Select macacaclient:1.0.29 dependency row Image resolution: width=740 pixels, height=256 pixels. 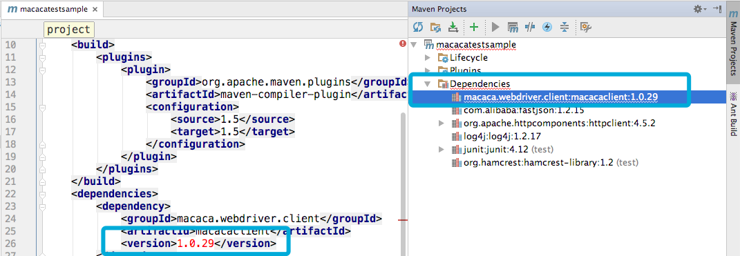tap(567, 97)
